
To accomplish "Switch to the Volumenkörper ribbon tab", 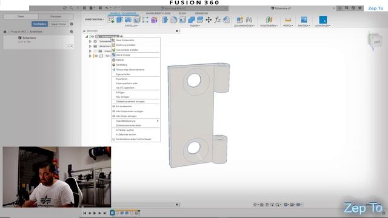I will (123, 13).
